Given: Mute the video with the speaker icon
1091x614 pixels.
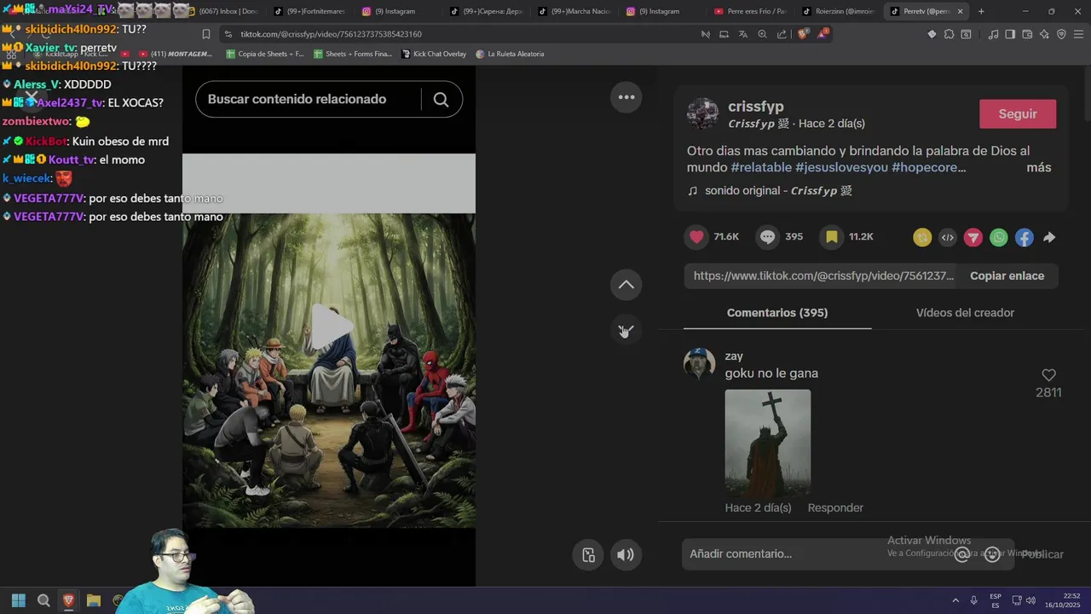Looking at the screenshot, I should pyautogui.click(x=626, y=555).
